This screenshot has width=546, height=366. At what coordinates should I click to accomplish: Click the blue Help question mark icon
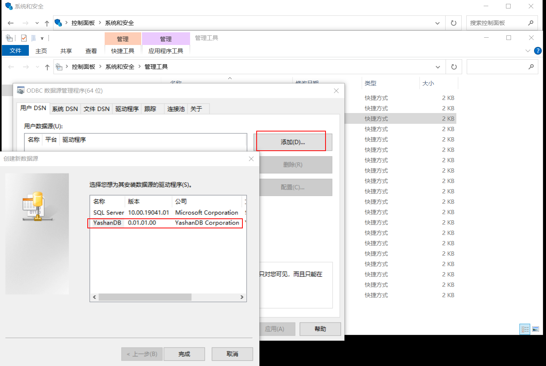click(x=538, y=51)
